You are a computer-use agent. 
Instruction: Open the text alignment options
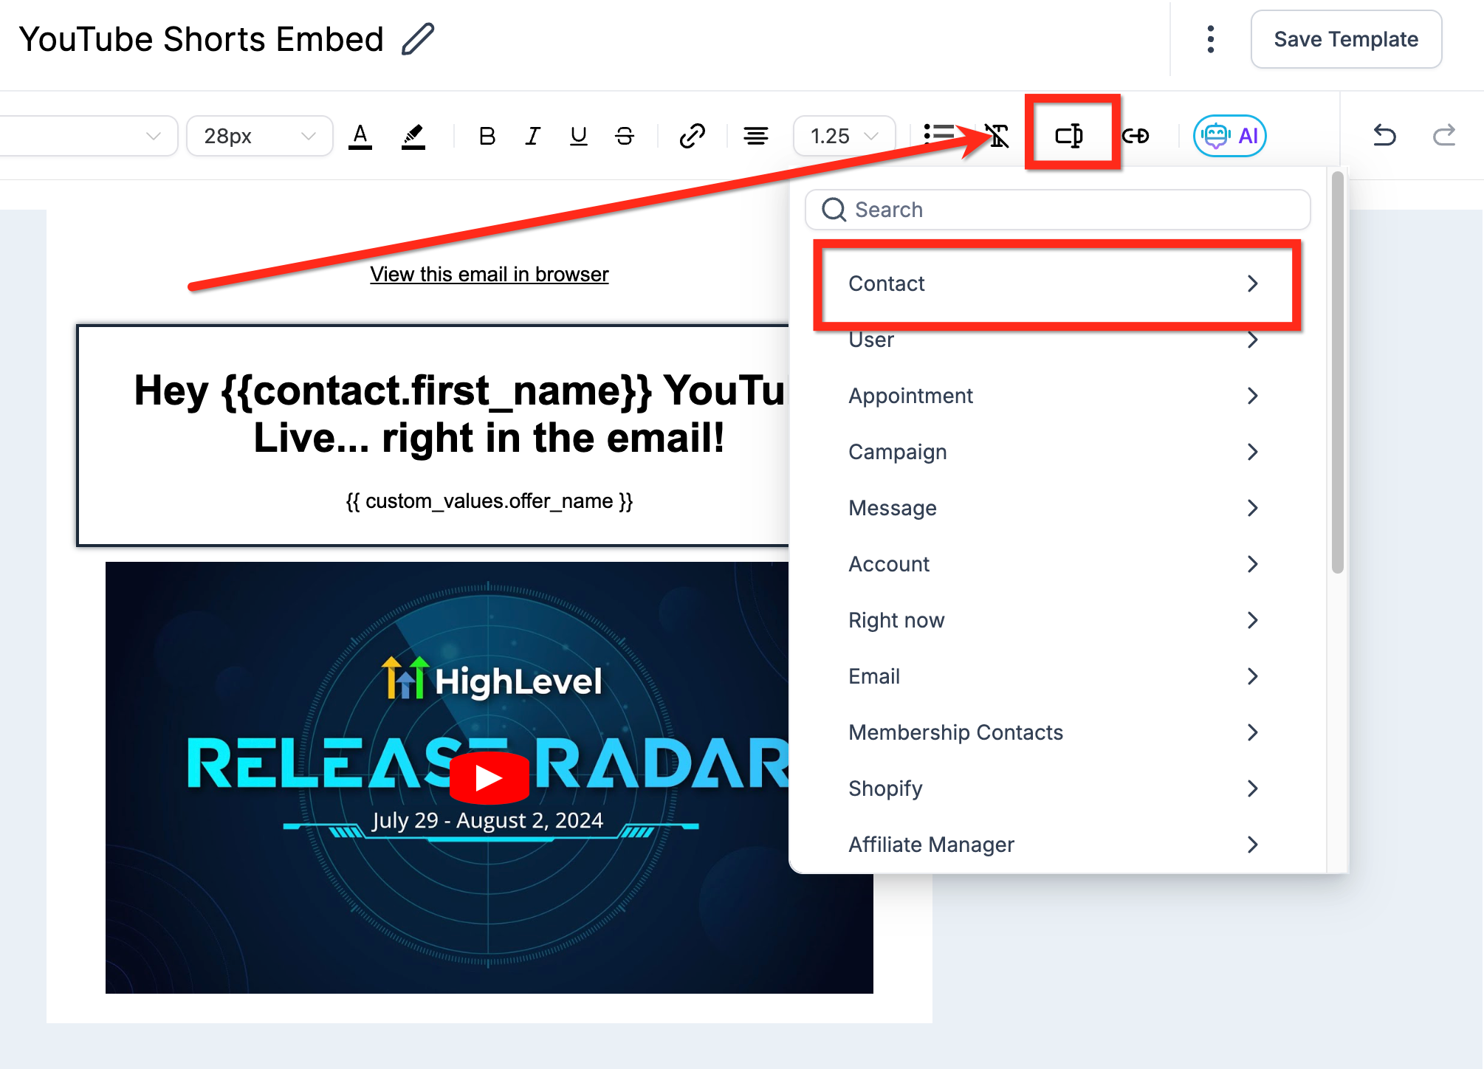(755, 136)
